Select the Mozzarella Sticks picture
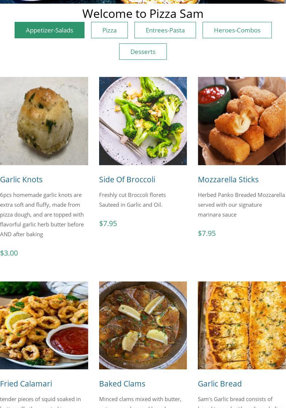This screenshot has height=408, width=286. pos(242,121)
